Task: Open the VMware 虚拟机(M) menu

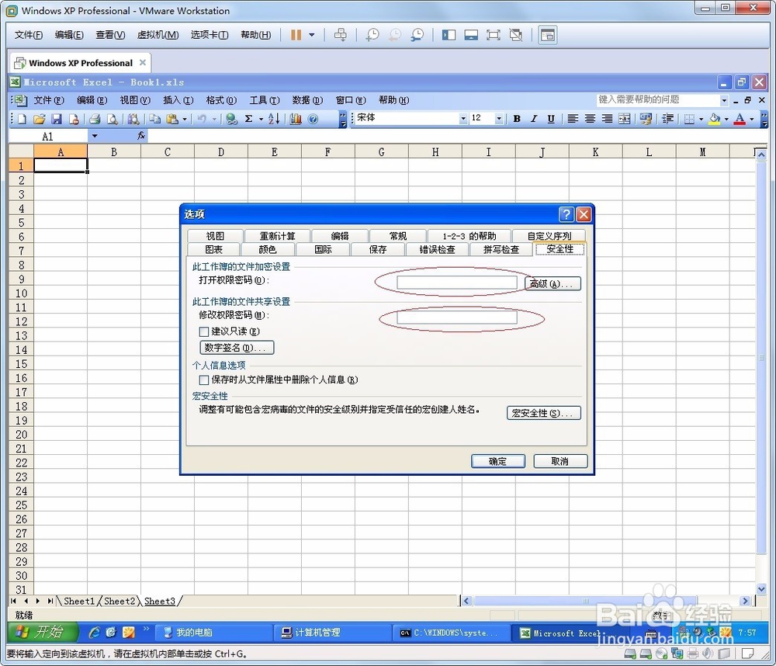Action: click(x=158, y=35)
